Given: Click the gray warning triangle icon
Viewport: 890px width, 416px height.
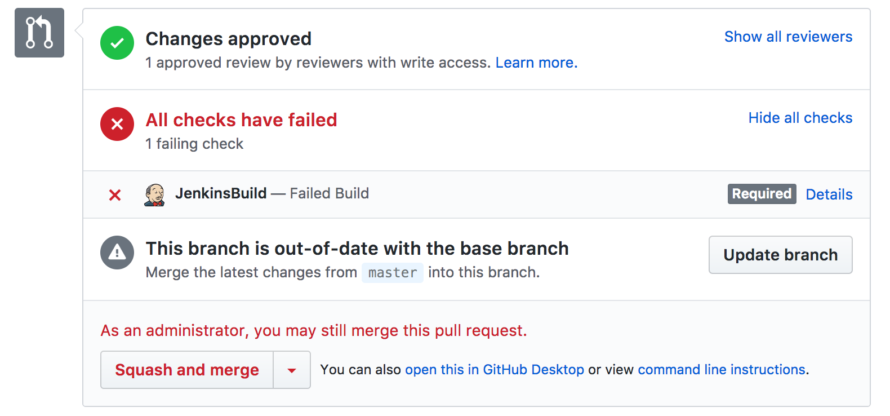Looking at the screenshot, I should tap(117, 253).
